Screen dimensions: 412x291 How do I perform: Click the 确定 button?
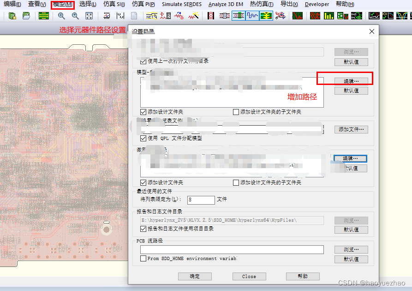[x=195, y=276]
